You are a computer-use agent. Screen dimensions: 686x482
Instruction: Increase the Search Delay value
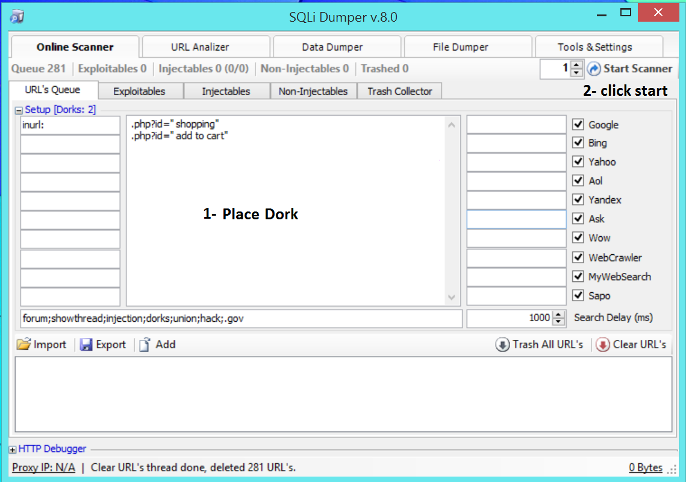(558, 315)
